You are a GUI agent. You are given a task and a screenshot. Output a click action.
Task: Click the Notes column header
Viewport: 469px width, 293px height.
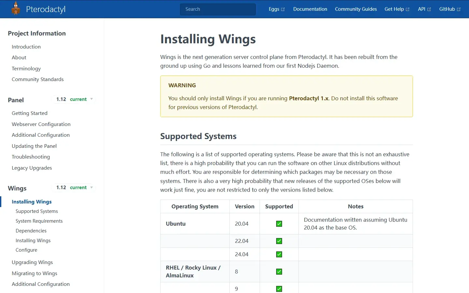pyautogui.click(x=356, y=206)
